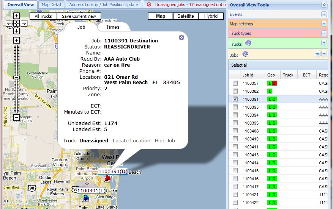Tick the checkbox for job 1100408

tap(235, 131)
